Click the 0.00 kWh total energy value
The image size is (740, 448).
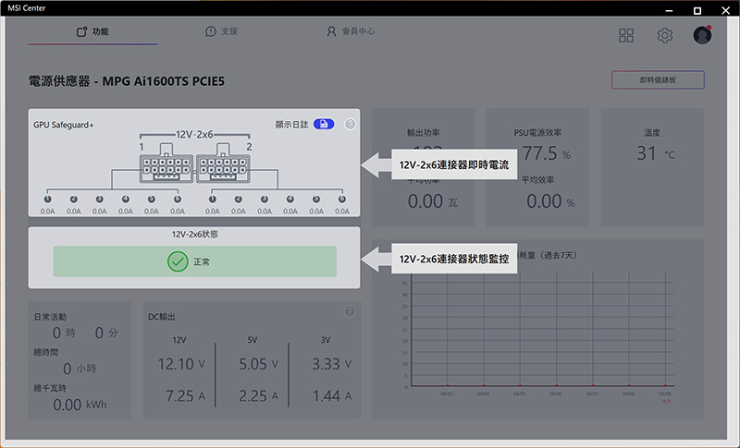click(x=80, y=405)
